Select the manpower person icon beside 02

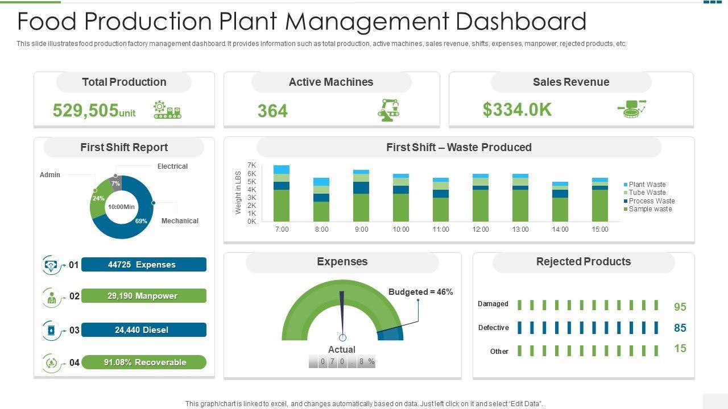52,297
